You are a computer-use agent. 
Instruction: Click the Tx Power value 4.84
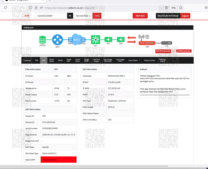point(56,76)
